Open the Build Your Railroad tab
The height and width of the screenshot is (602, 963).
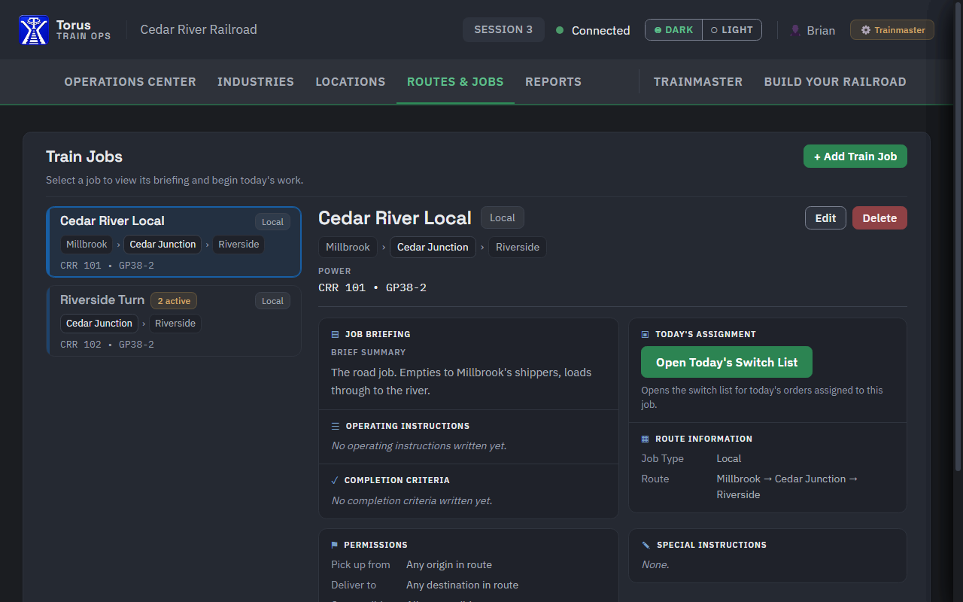click(x=835, y=81)
